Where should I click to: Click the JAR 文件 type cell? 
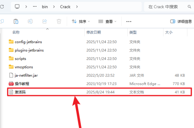tap(137, 75)
